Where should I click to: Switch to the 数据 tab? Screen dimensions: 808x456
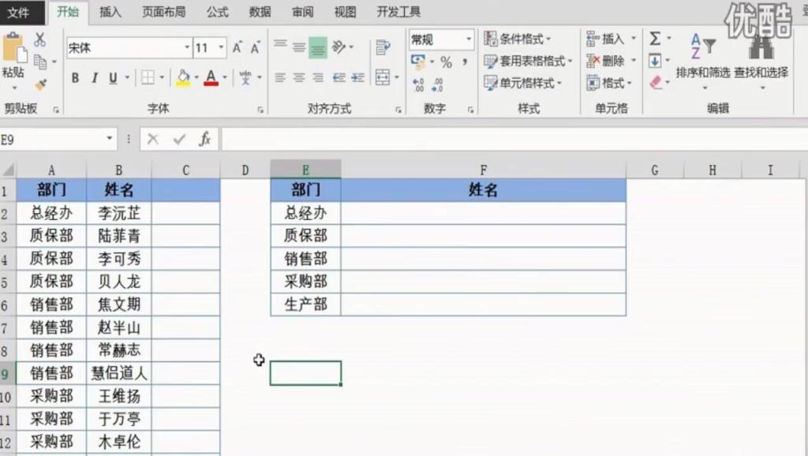pyautogui.click(x=260, y=13)
